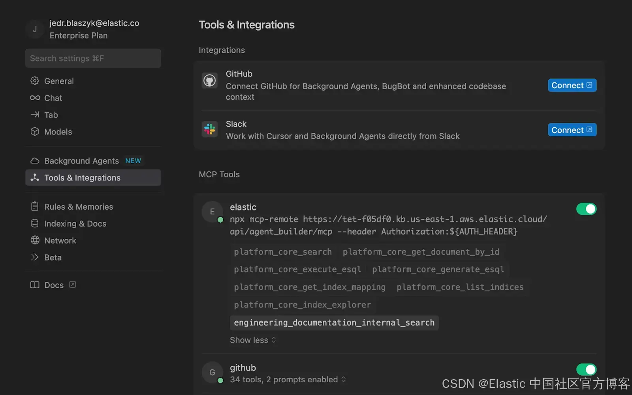Connect the GitHub integration
This screenshot has height=395, width=632.
(x=572, y=85)
